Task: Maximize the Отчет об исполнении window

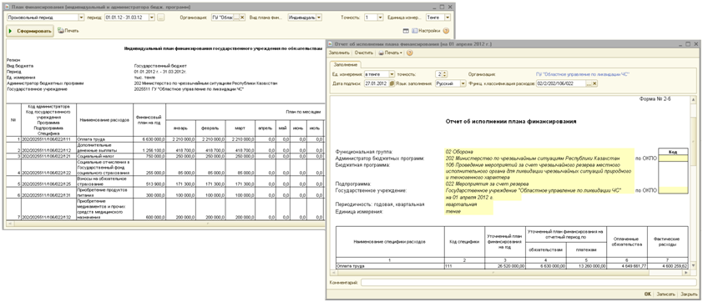Action: (689, 44)
